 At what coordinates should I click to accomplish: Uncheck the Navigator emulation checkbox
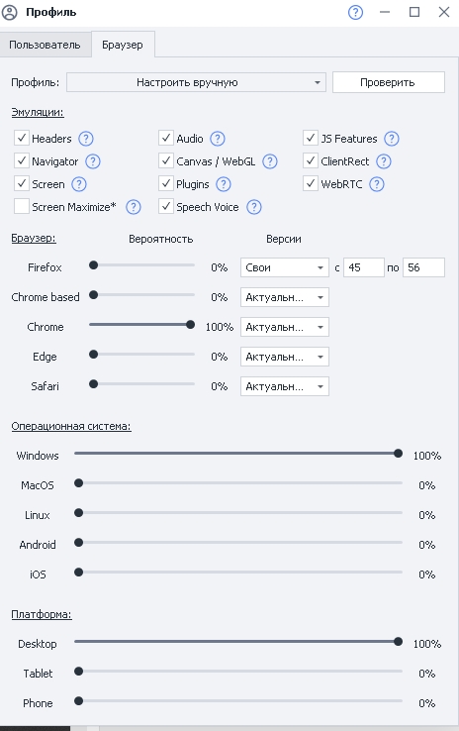click(x=22, y=160)
